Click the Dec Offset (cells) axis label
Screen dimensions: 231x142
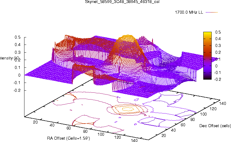tap(215, 126)
